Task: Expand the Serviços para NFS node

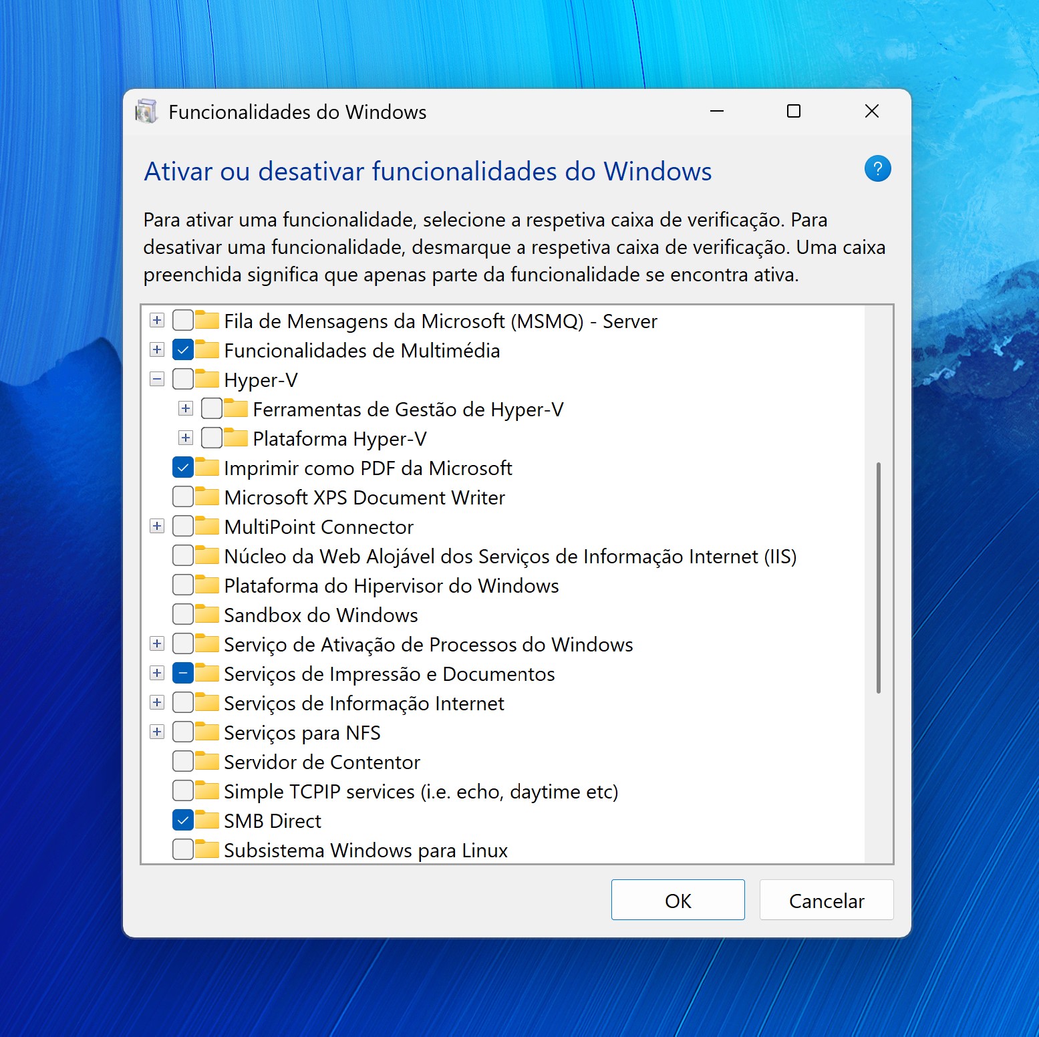Action: coord(157,732)
